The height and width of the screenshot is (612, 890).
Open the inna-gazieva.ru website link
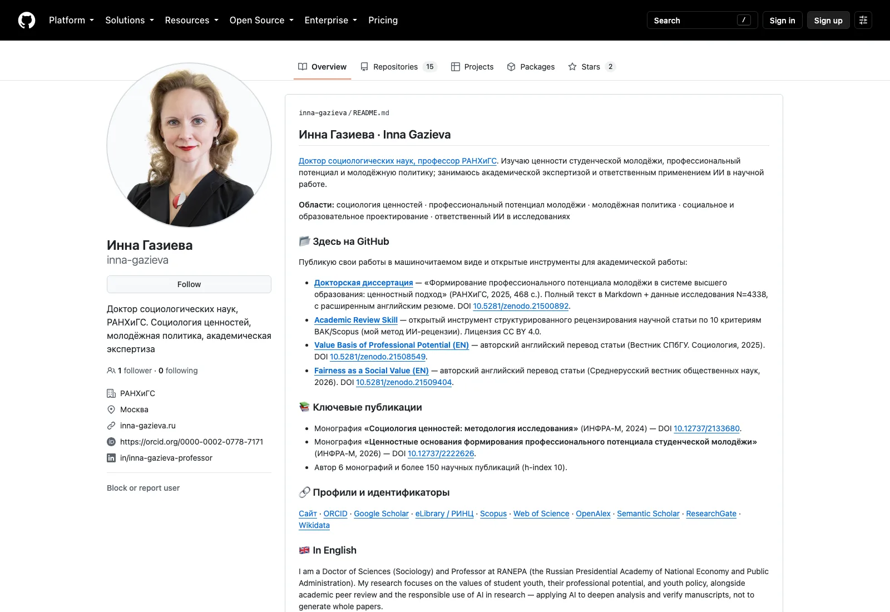[x=148, y=426]
